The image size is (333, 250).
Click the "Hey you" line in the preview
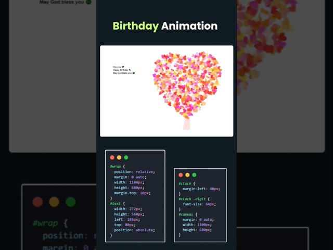119,67
